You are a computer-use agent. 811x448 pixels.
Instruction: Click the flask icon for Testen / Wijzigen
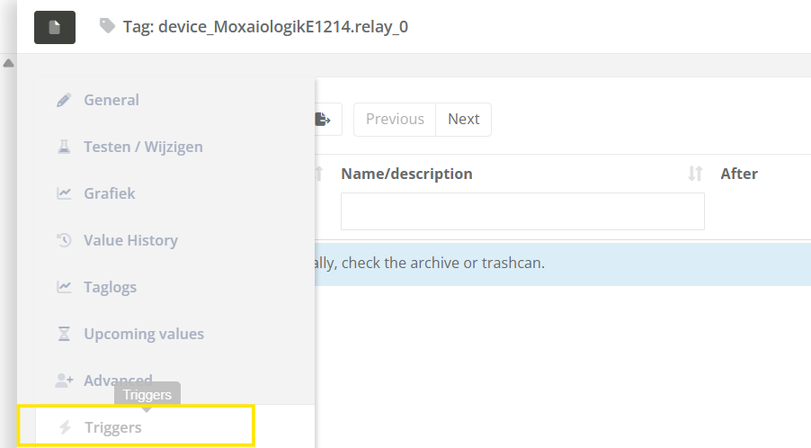pyautogui.click(x=64, y=147)
